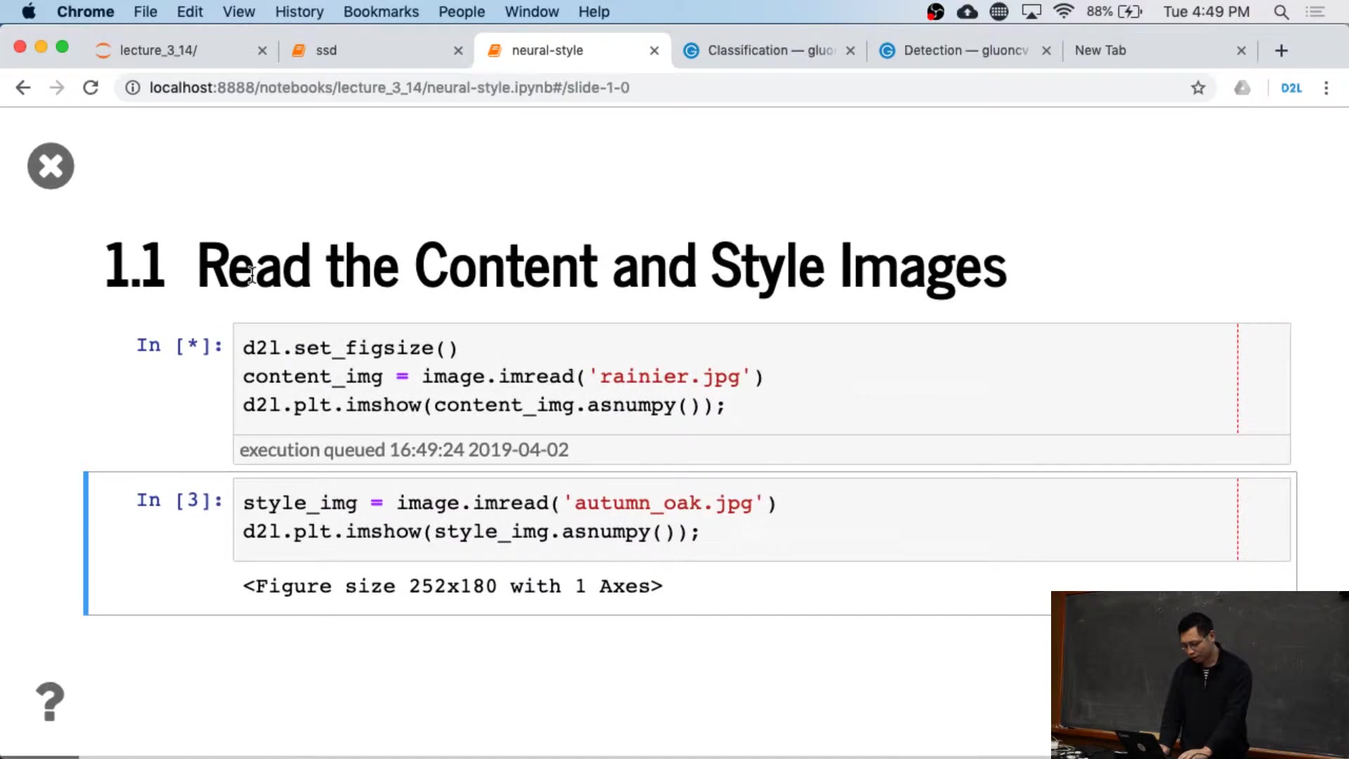Click the browser back arrow
The width and height of the screenshot is (1349, 759).
pos(23,88)
